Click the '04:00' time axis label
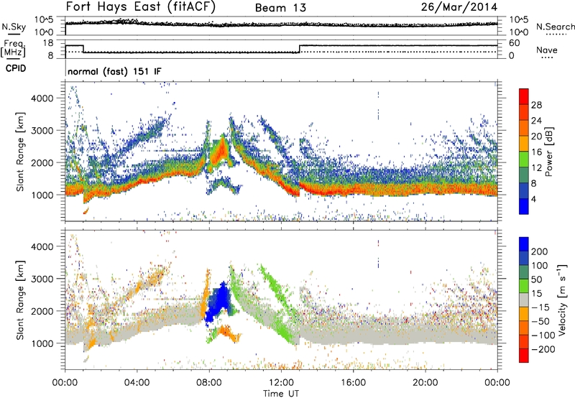Viewport: 575px width, 398px height. 137,383
